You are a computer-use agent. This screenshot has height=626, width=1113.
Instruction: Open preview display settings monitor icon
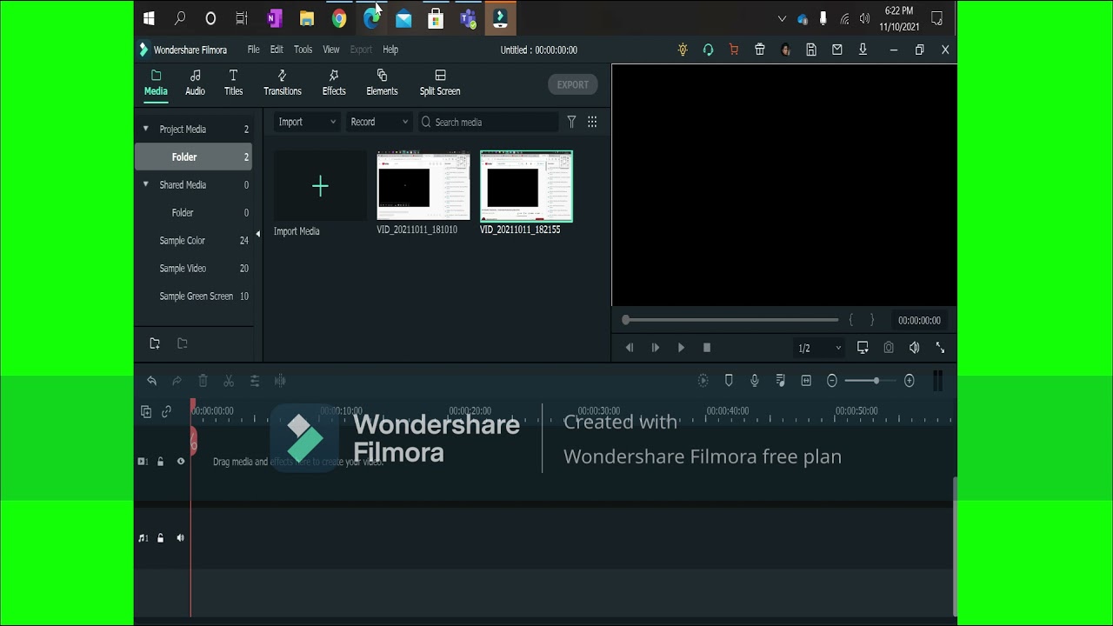coord(863,348)
